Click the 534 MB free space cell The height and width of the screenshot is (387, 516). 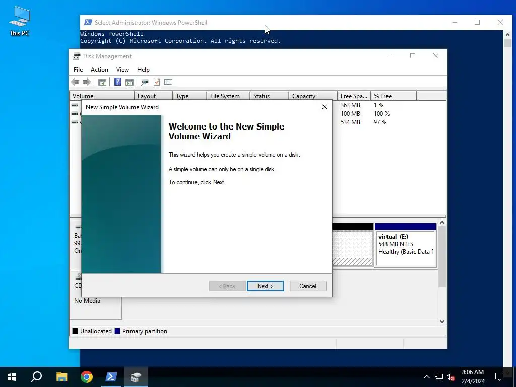[x=351, y=122]
